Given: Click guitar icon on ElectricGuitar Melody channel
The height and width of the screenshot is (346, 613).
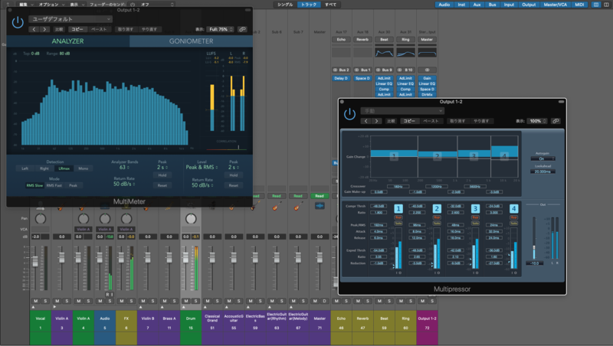Looking at the screenshot, I should click(298, 206).
